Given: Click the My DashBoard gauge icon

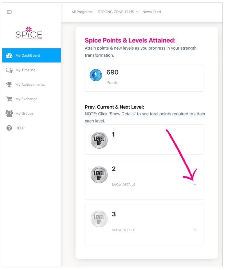Looking at the screenshot, I should pos(9,55).
